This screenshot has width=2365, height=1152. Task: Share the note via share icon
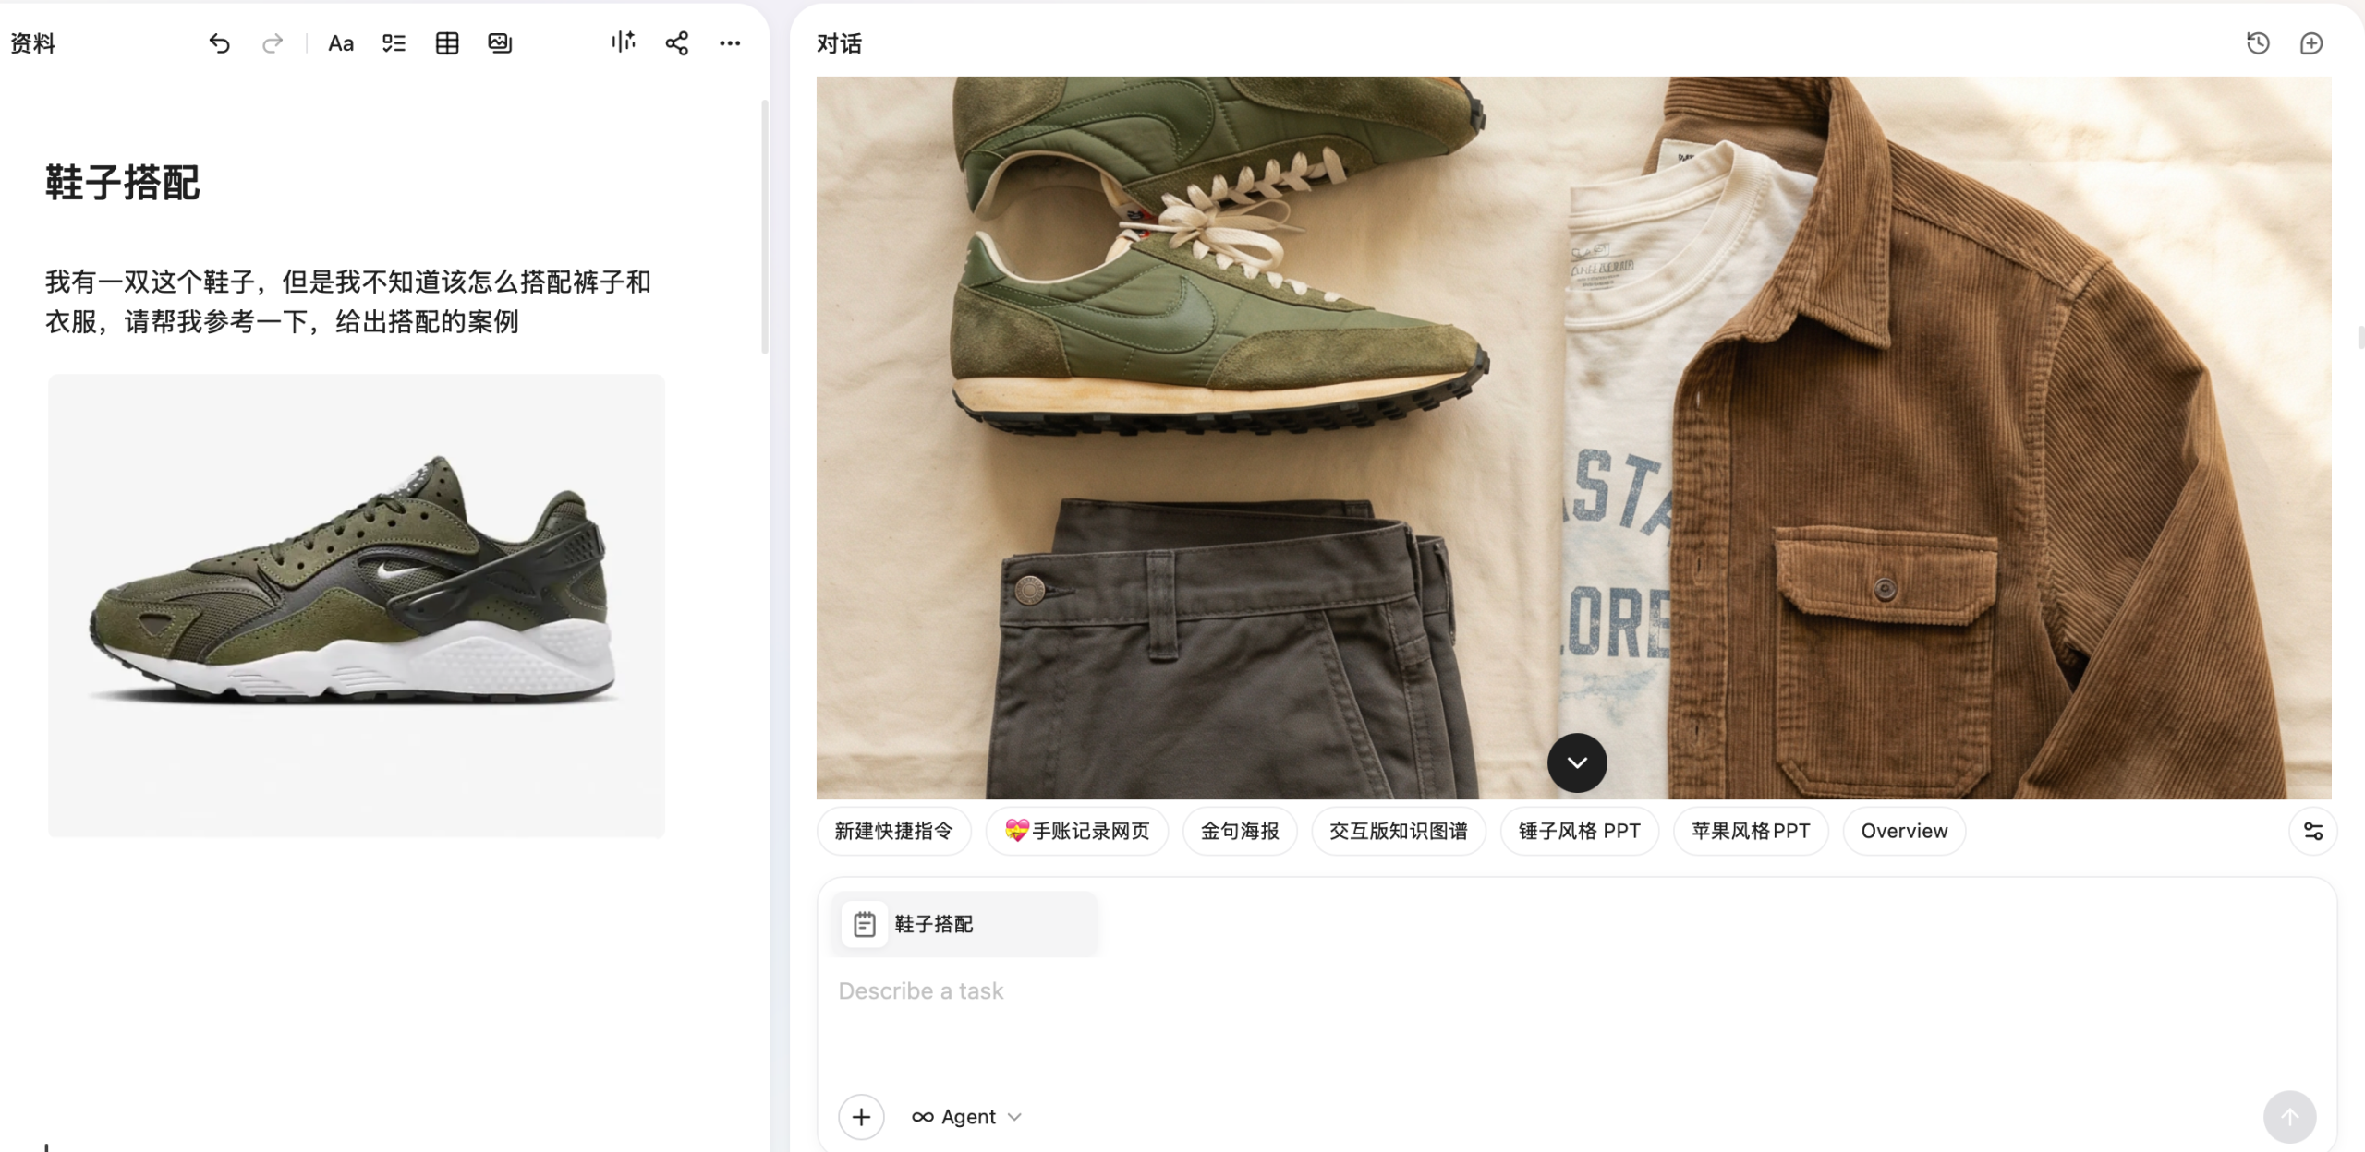tap(677, 43)
